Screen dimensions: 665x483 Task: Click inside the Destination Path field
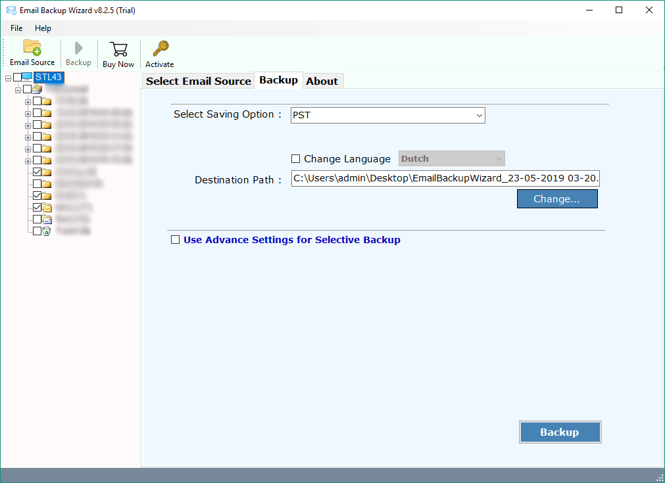pyautogui.click(x=445, y=178)
